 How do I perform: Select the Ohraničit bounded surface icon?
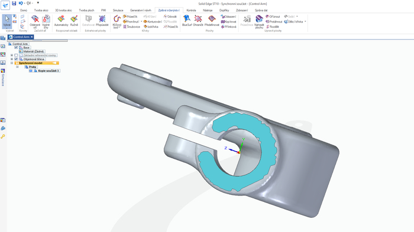(x=198, y=21)
